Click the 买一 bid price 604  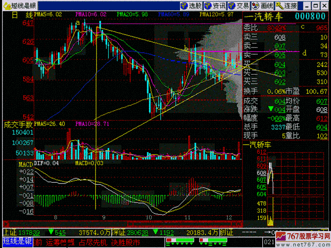[280, 64]
